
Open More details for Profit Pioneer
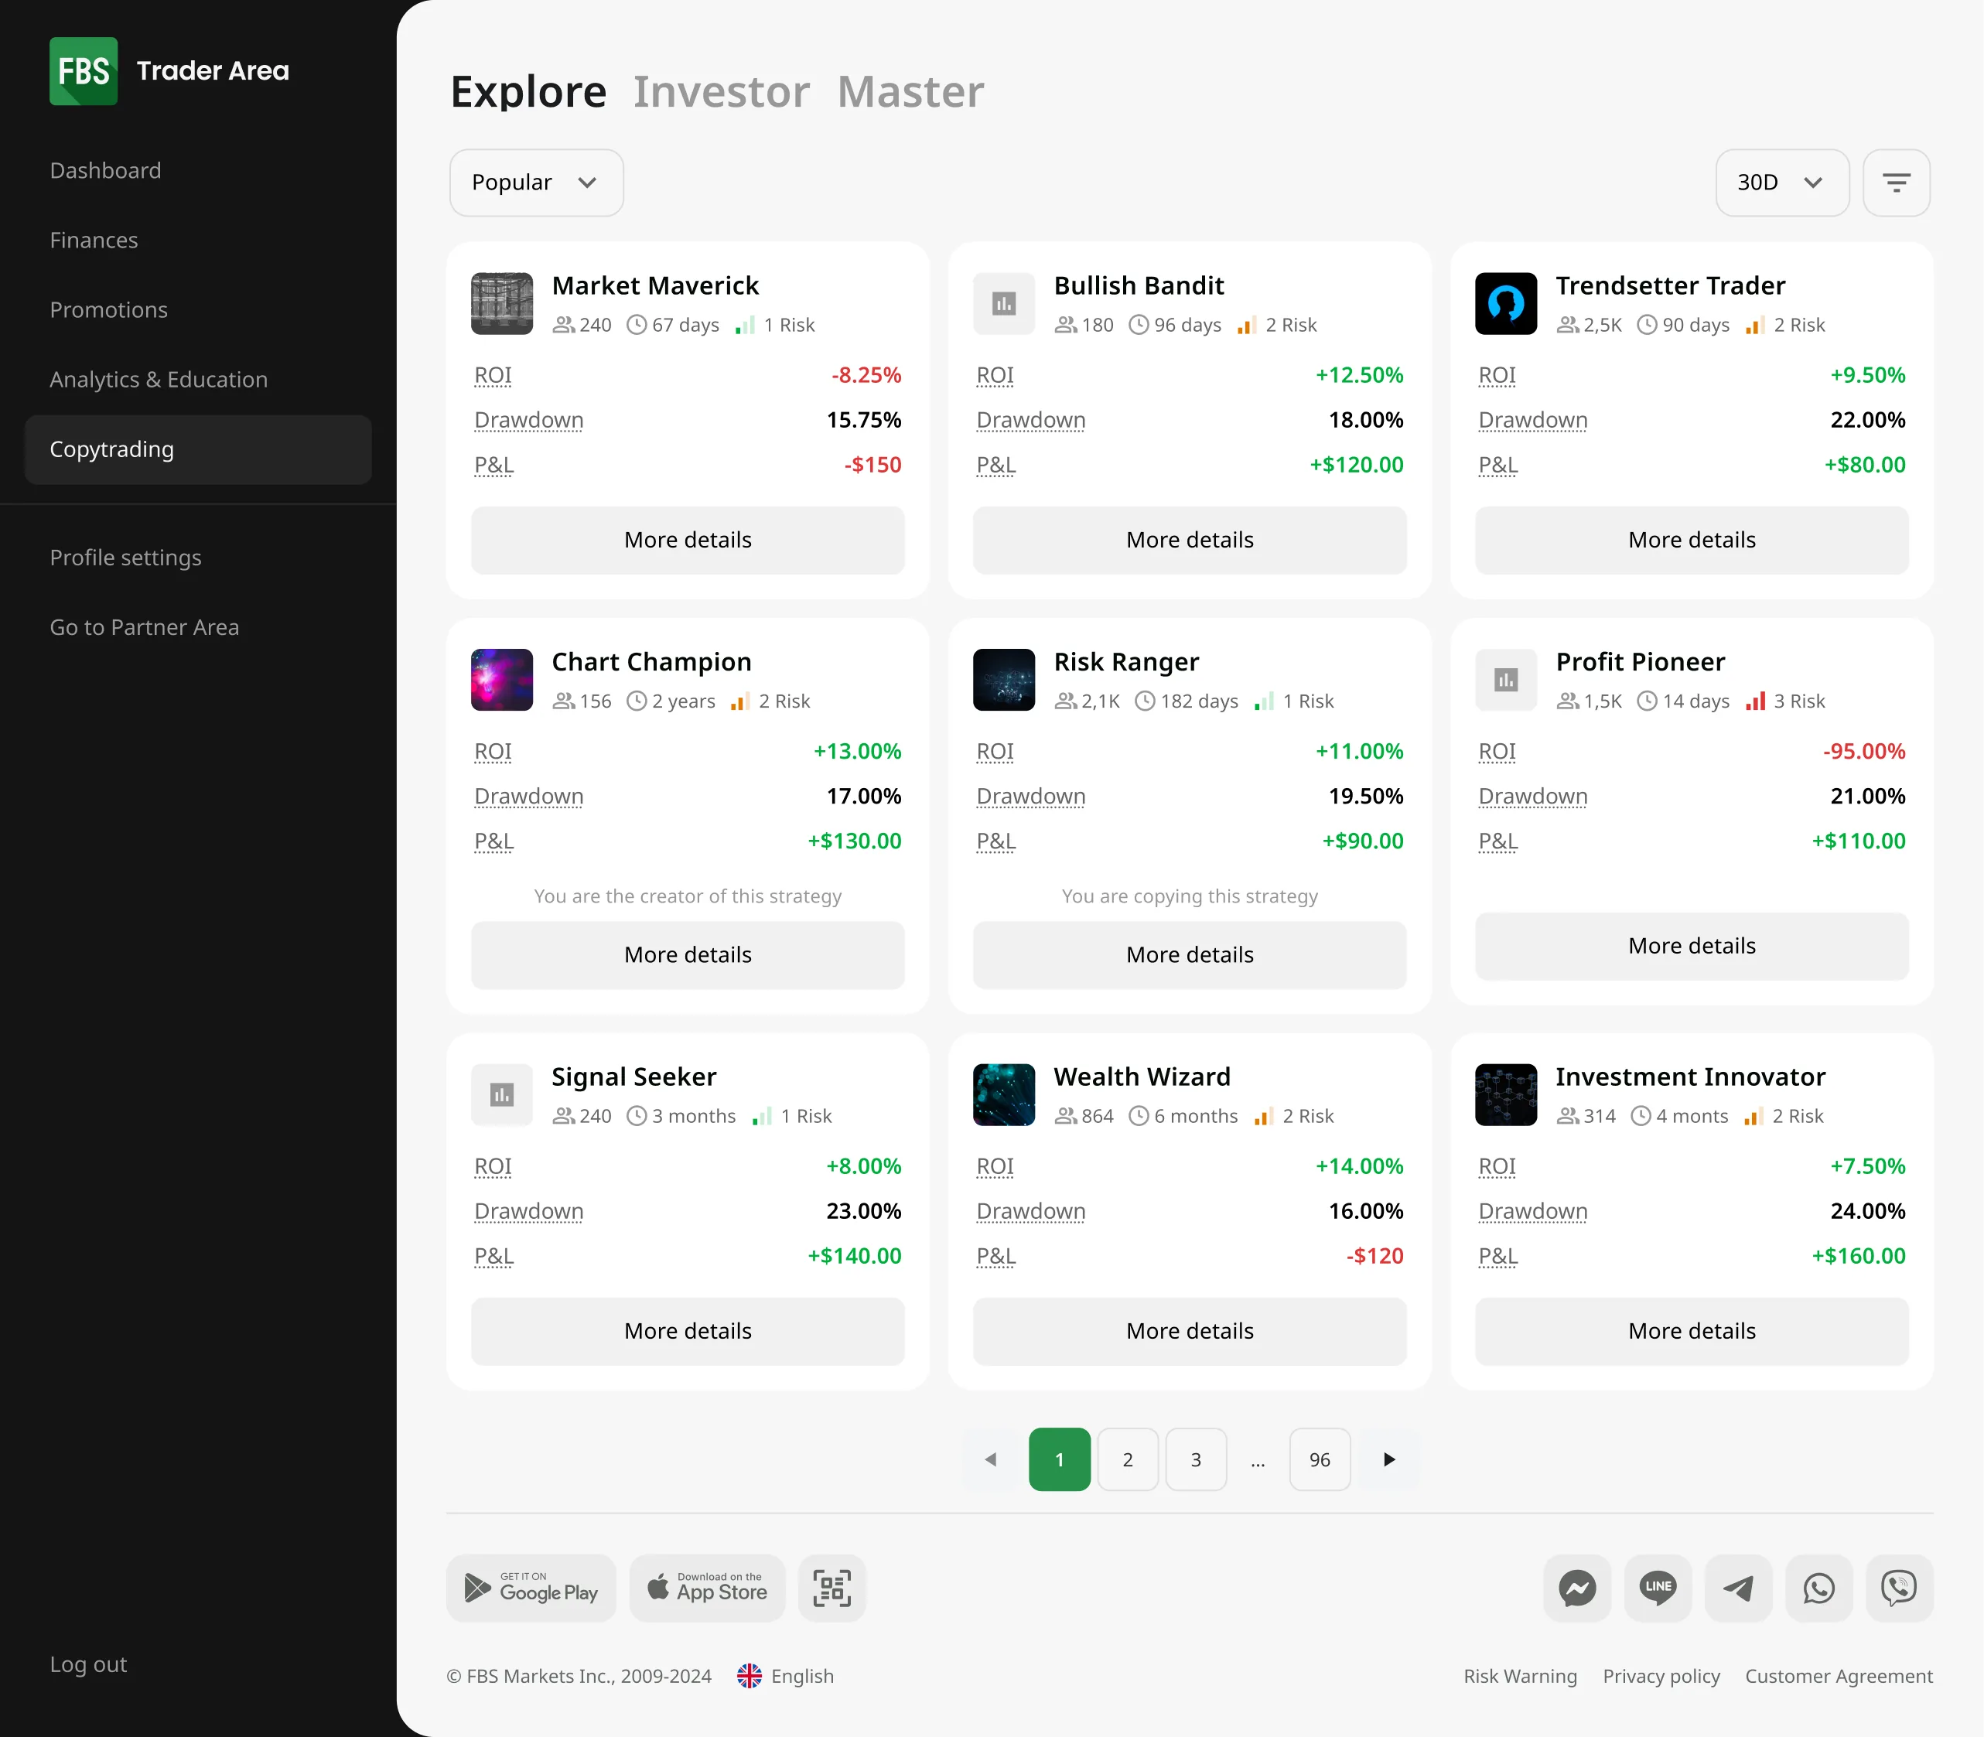(1692, 946)
